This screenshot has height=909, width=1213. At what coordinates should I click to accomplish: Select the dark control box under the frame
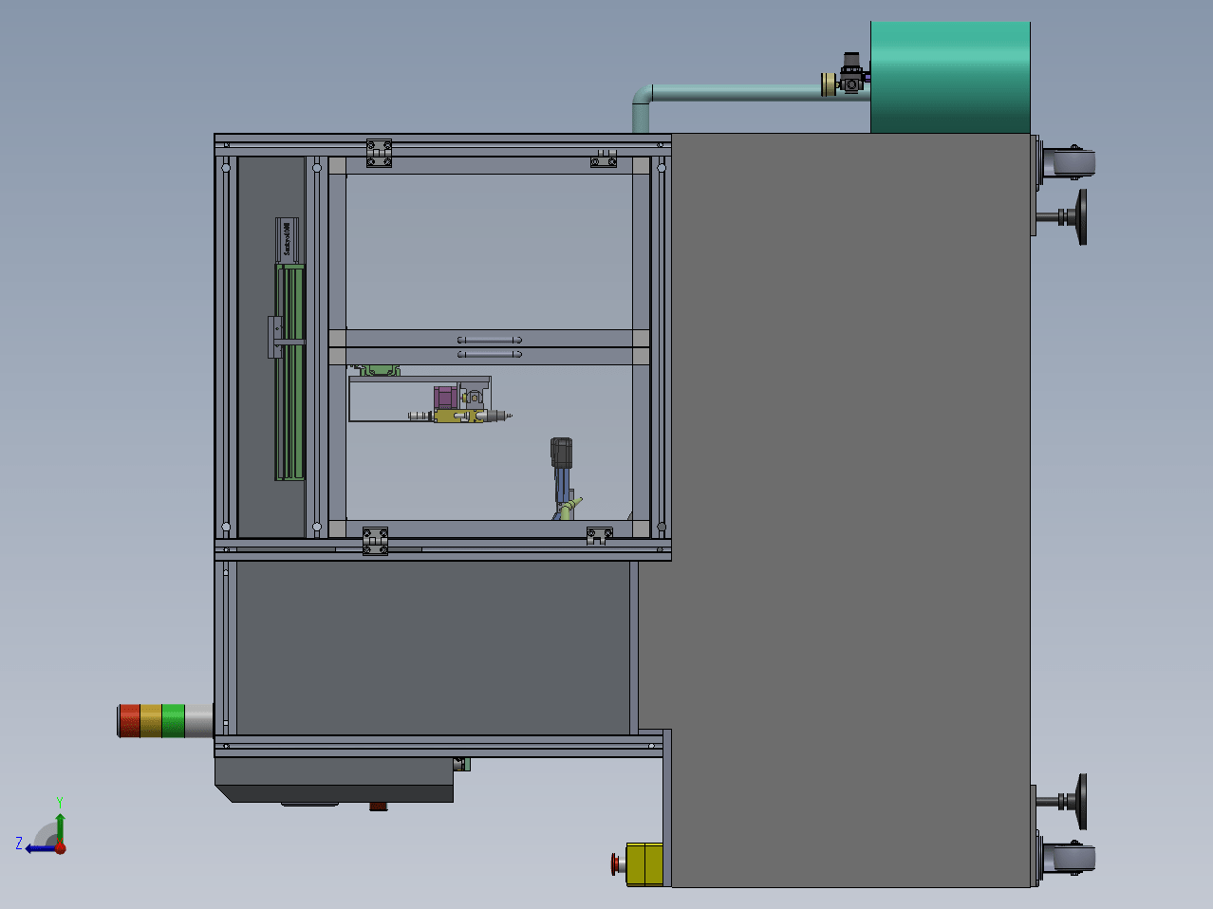click(334, 779)
